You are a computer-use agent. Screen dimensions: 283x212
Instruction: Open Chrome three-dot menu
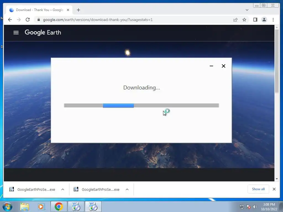[x=273, y=20]
